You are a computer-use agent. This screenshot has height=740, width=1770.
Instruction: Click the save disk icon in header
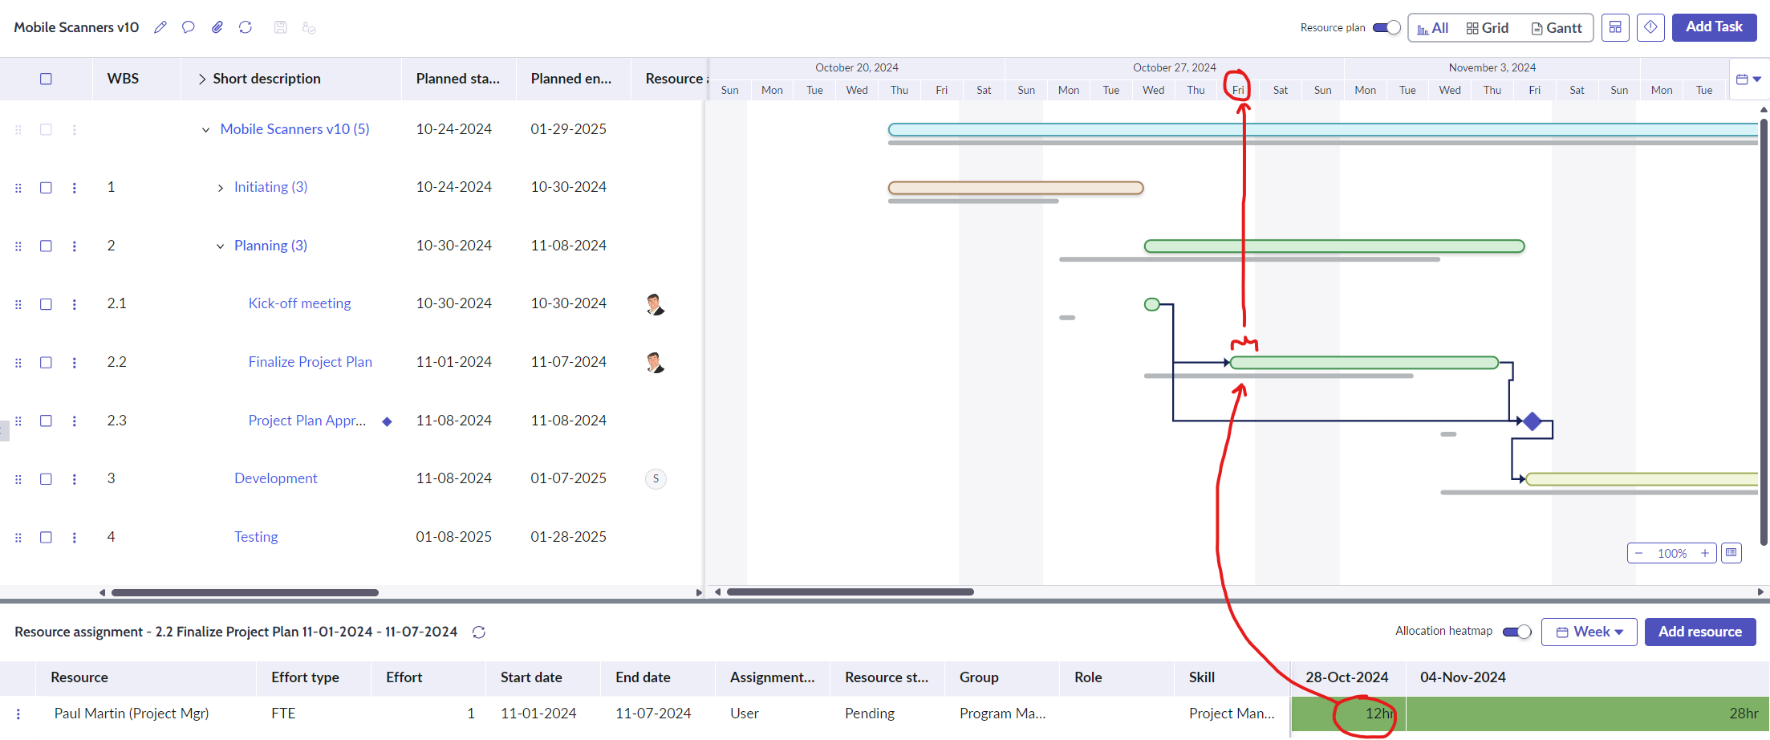point(280,27)
